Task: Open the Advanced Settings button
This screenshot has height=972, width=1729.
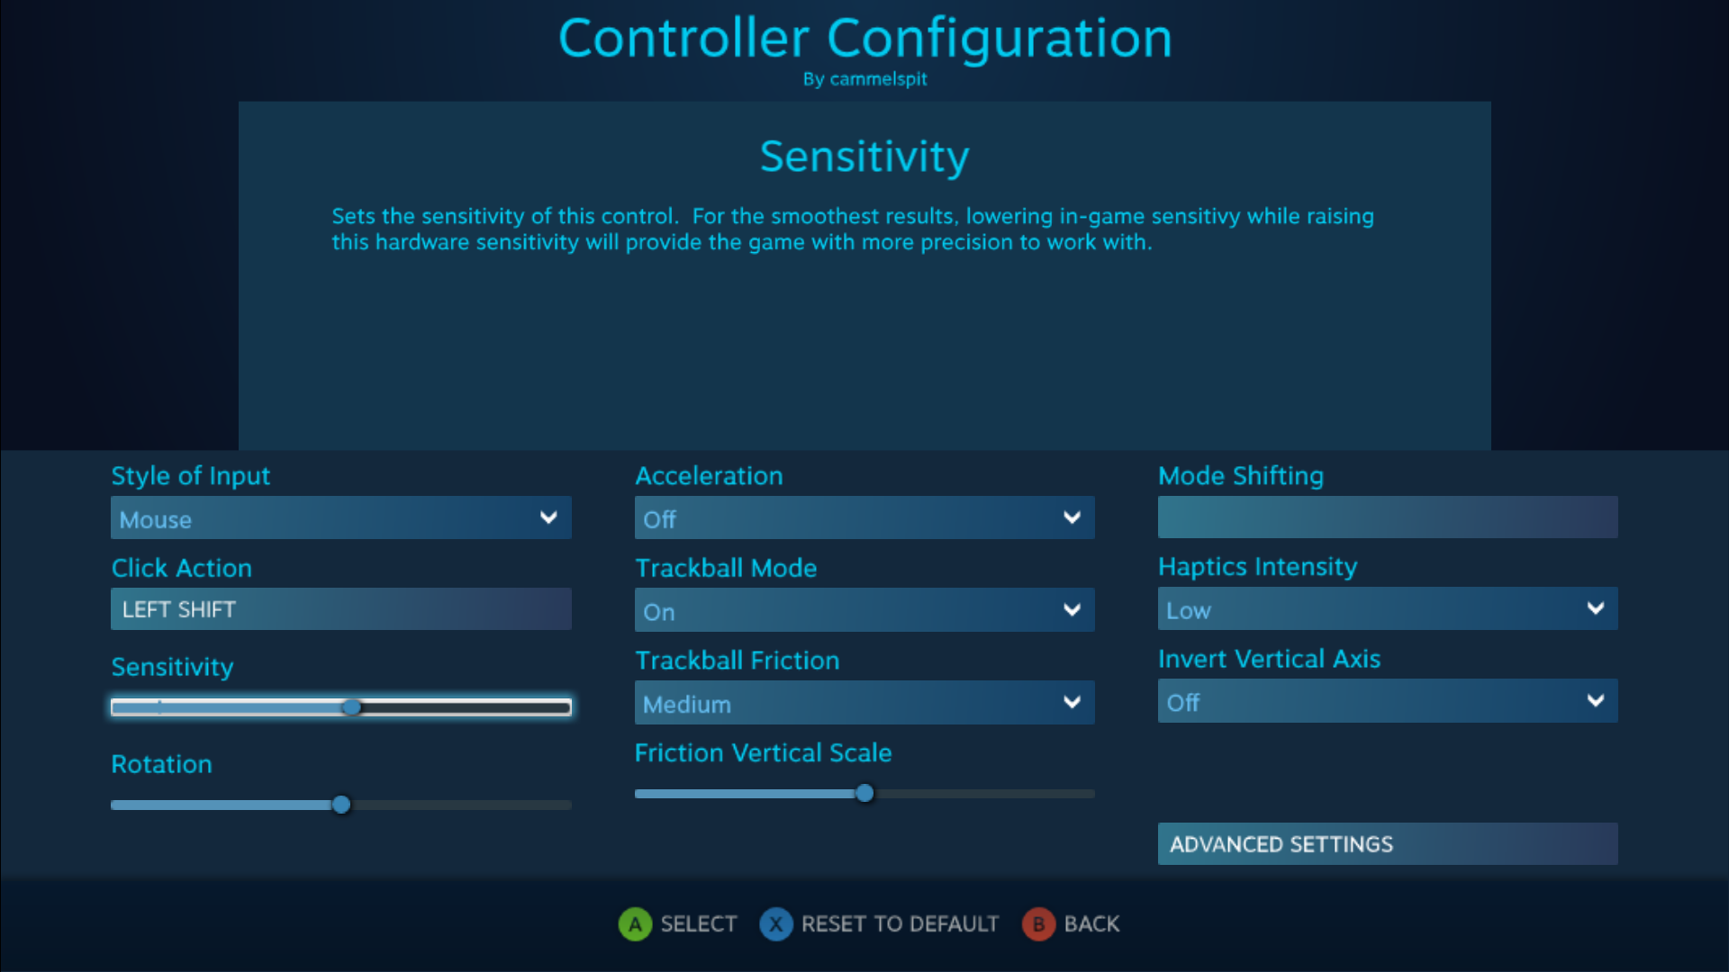Action: [x=1387, y=844]
